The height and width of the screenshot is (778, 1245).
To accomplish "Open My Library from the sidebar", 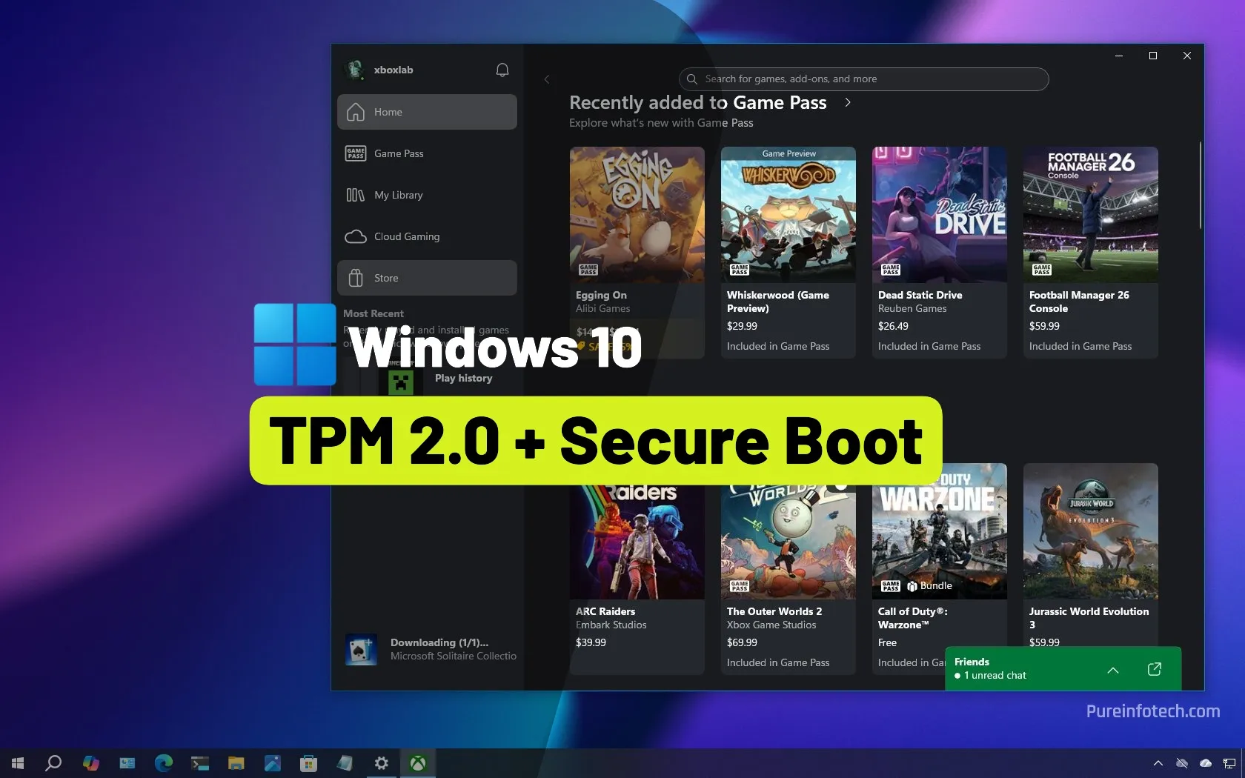I will pos(399,195).
